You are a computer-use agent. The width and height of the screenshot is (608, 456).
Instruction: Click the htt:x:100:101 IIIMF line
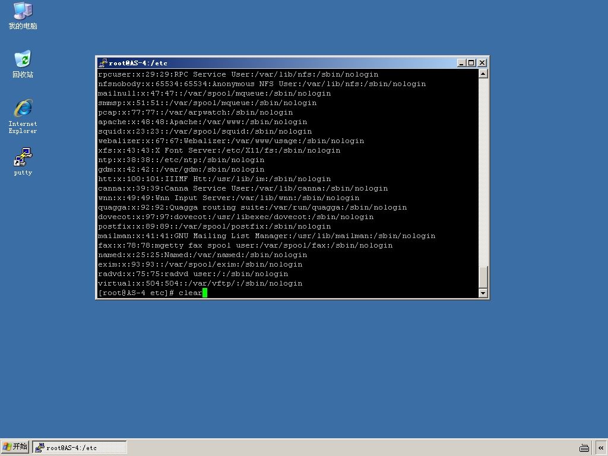214,179
